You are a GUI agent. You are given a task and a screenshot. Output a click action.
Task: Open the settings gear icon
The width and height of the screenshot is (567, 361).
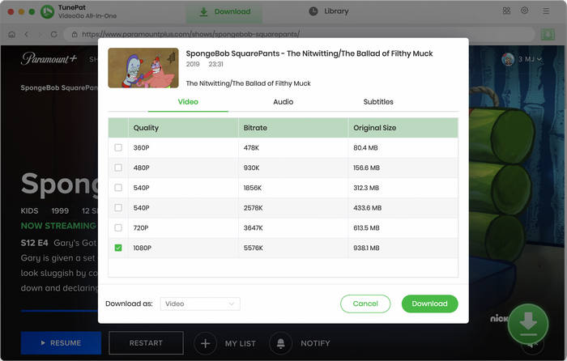(x=525, y=11)
